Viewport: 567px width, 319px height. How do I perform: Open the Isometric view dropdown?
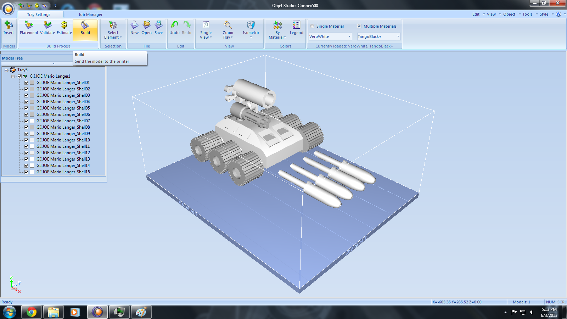coord(251,30)
